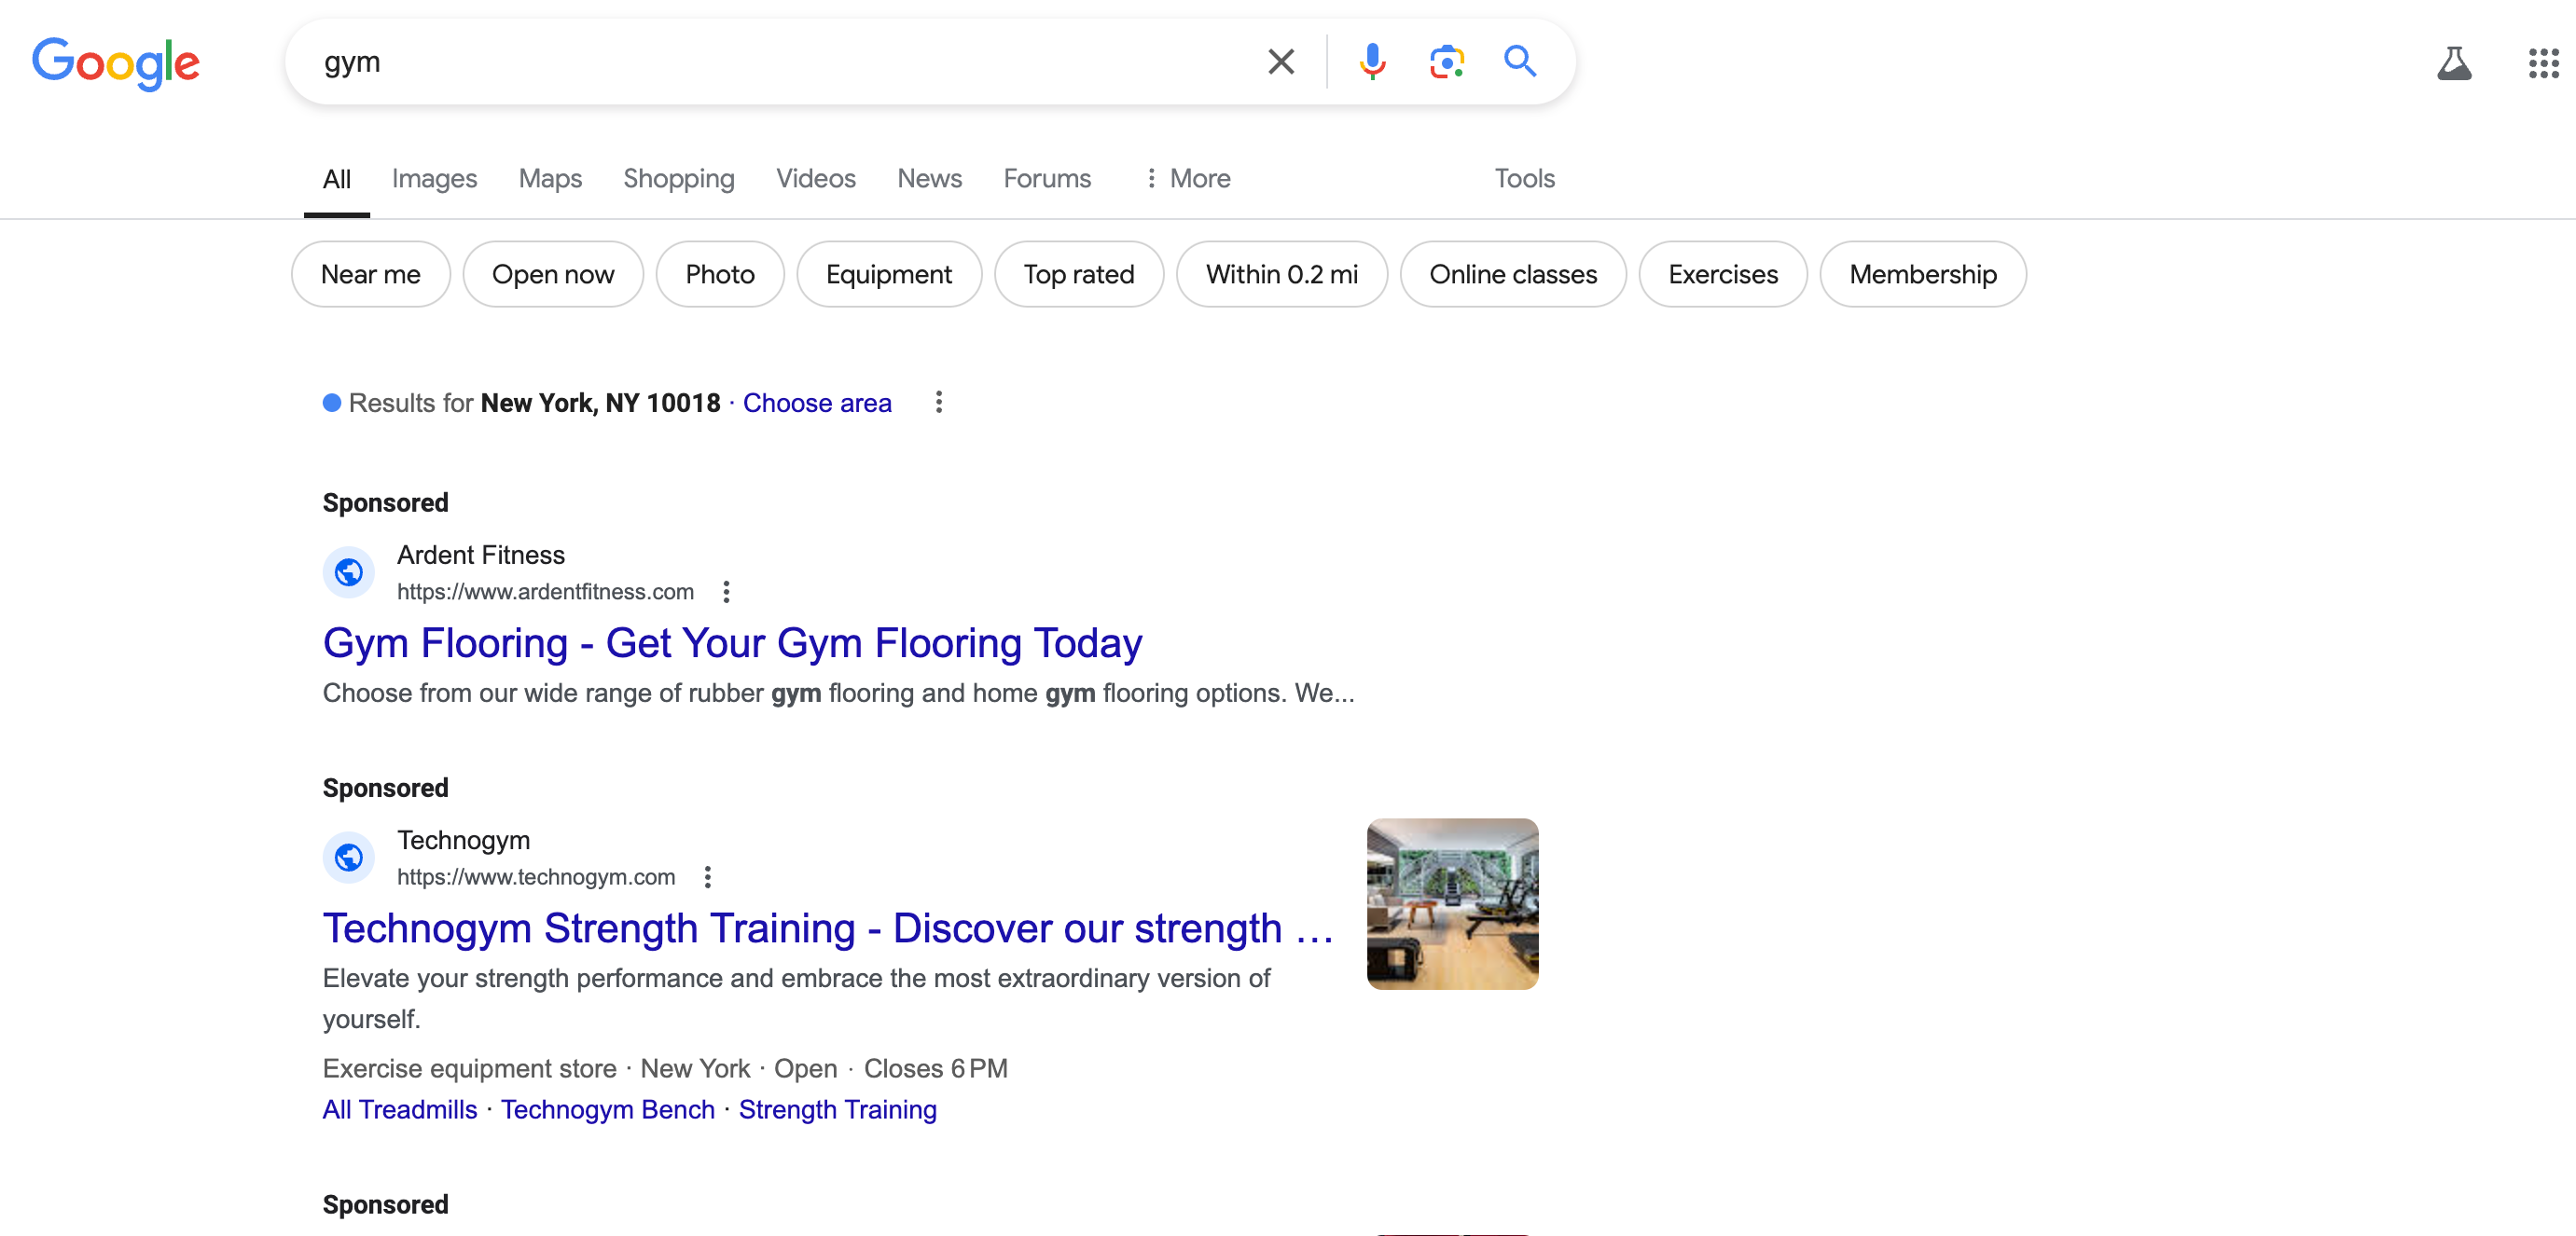Open the Technogym gym photo thumbnail

[1452, 904]
